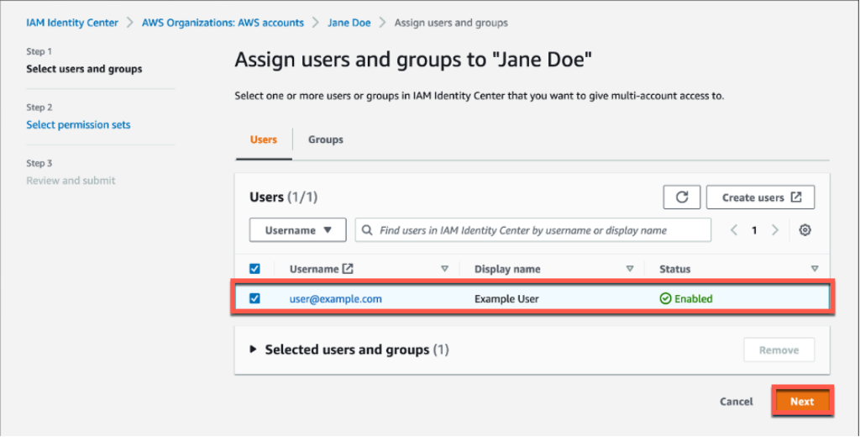860x437 pixels.
Task: Click Assign users and groups breadcrumb text
Action: (451, 23)
